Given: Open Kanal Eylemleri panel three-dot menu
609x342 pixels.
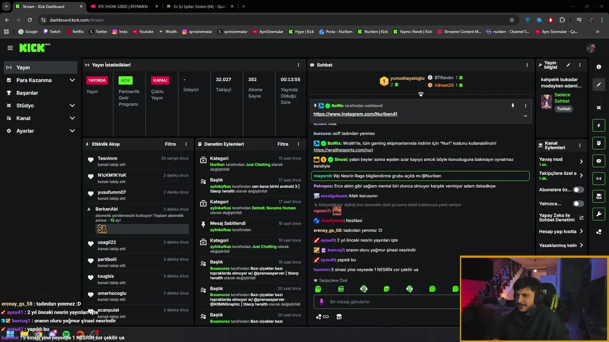Looking at the screenshot, I should coord(580,145).
